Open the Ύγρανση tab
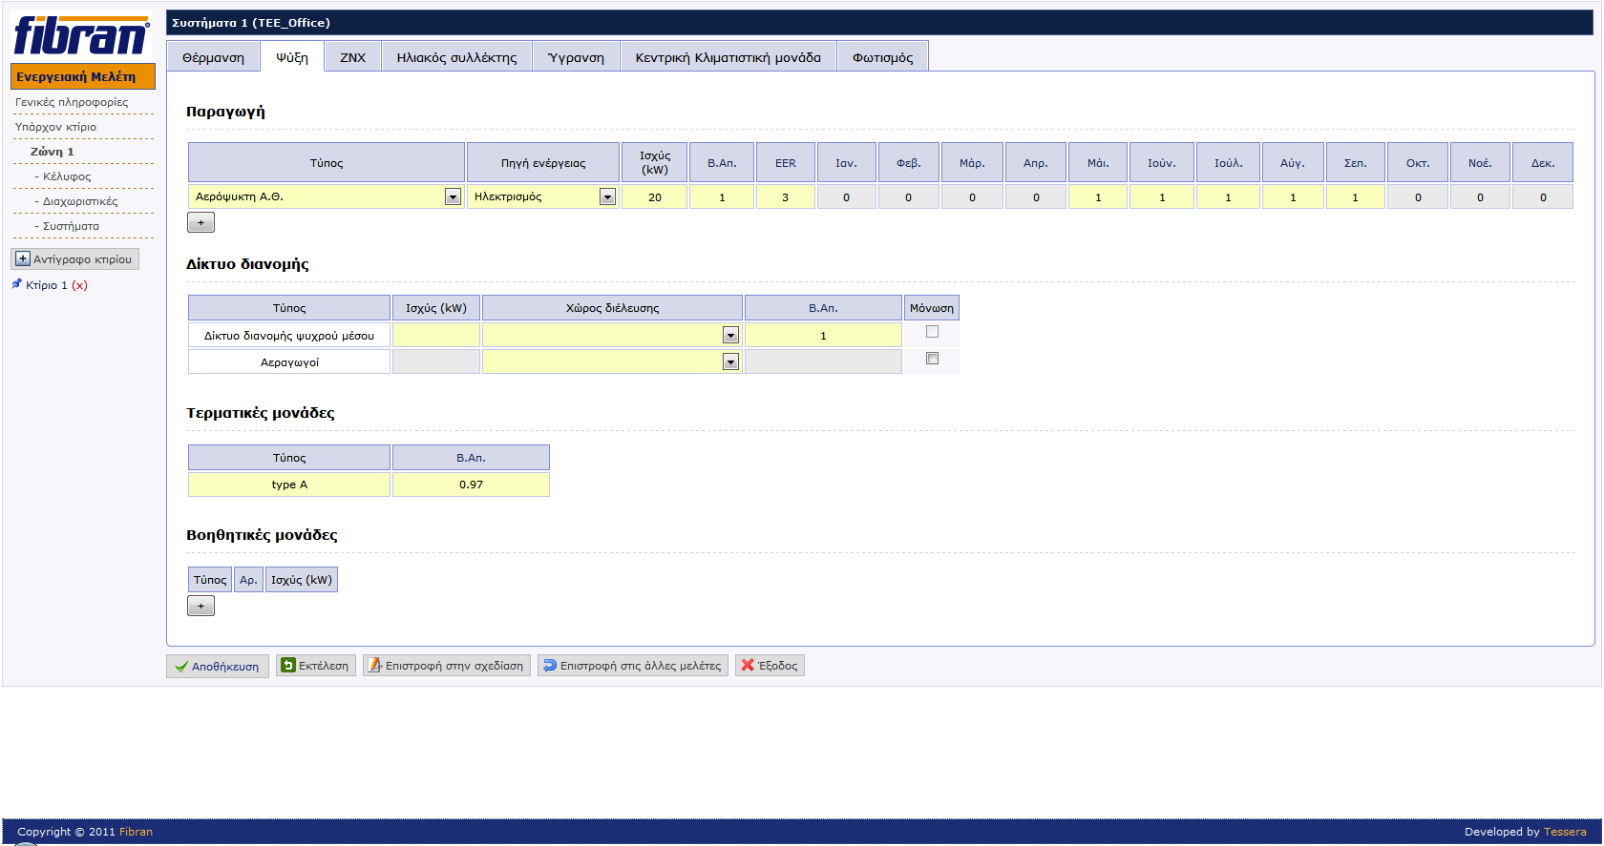Viewport: 1604px width, 846px height. coord(576,57)
